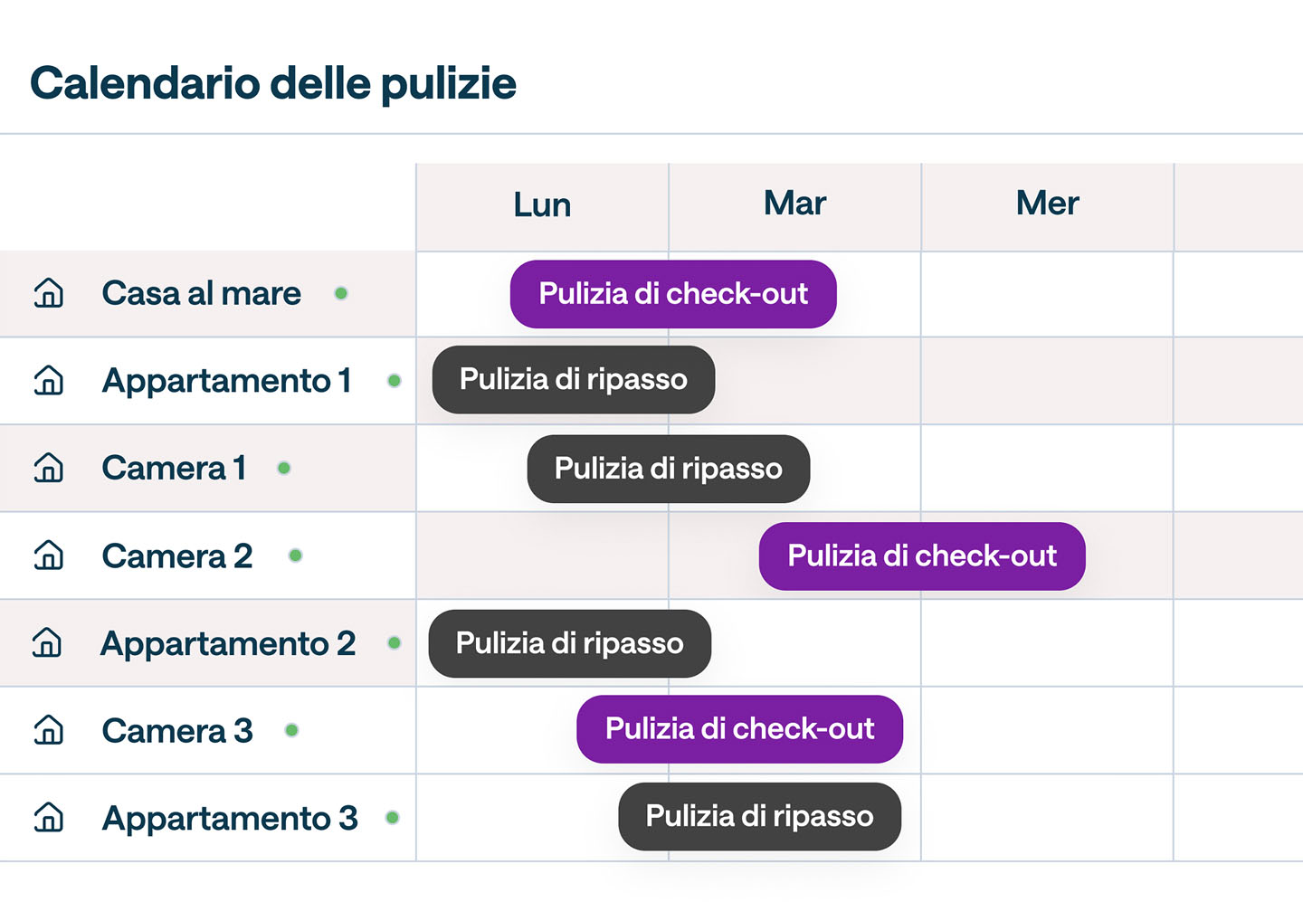Click the green status dot for Casa al mare
The height and width of the screenshot is (902, 1303).
click(x=341, y=293)
